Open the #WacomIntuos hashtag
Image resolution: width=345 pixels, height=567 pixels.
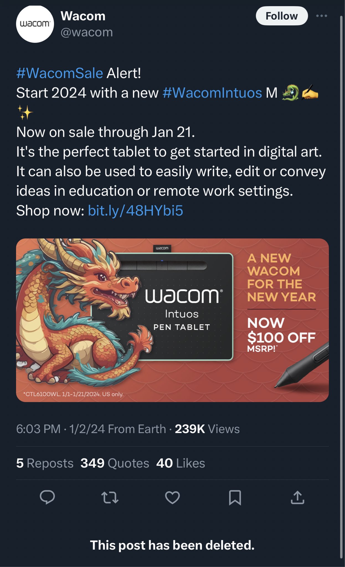click(212, 93)
